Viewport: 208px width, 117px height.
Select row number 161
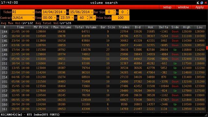tap(5, 109)
